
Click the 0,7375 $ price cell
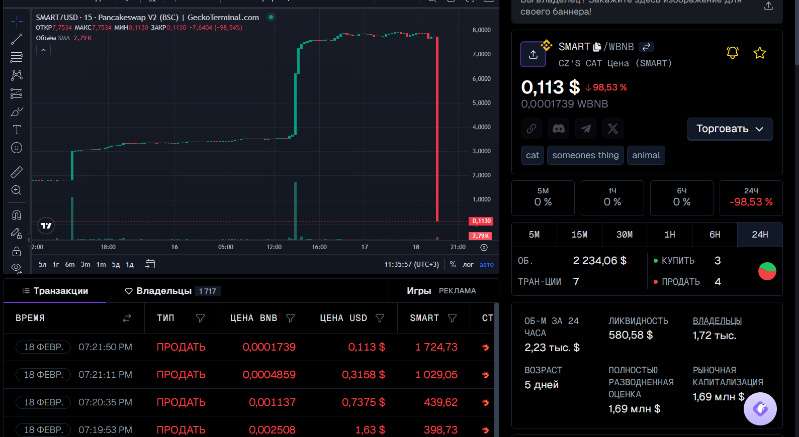click(364, 402)
